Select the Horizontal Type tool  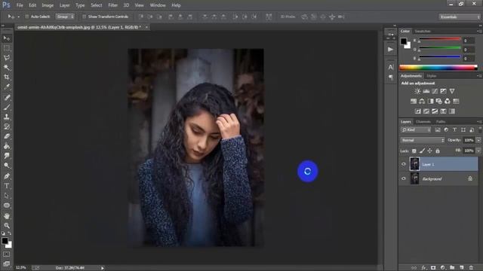(7, 186)
